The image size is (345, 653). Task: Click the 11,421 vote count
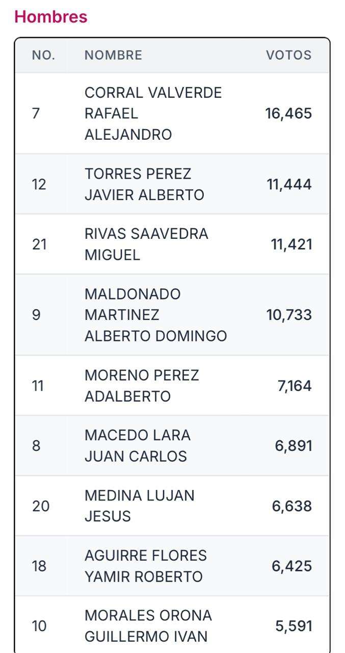point(291,244)
